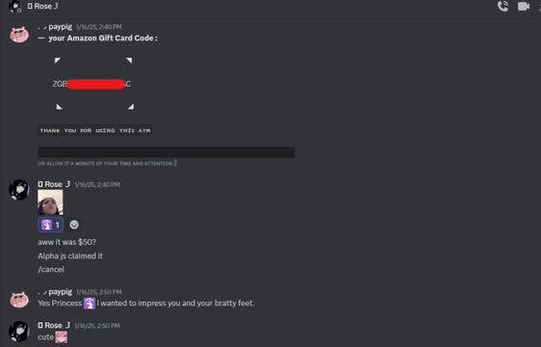
Task: Open the Rose avatar in the header
Action: coord(14,6)
